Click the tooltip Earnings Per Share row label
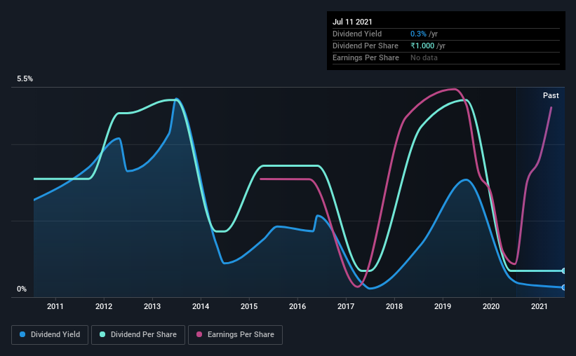This screenshot has height=356, width=576. pyautogui.click(x=366, y=57)
